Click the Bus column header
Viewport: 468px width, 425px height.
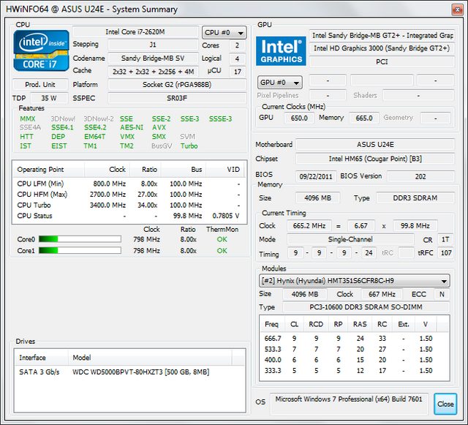click(x=184, y=170)
